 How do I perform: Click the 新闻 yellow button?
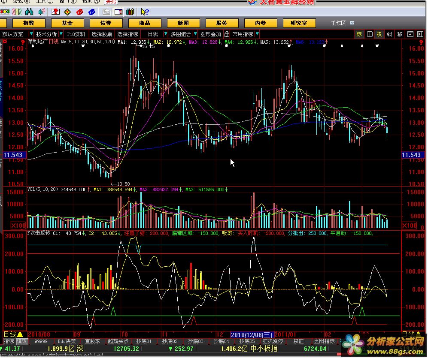(183, 23)
